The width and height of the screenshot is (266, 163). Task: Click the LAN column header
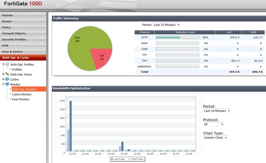coord(229,32)
